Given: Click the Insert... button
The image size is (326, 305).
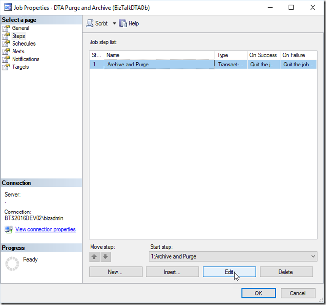Looking at the screenshot, I should (172, 272).
